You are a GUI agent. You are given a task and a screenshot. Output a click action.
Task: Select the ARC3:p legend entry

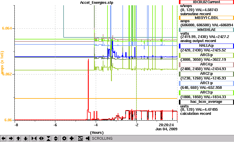pyautogui.click(x=206, y=93)
